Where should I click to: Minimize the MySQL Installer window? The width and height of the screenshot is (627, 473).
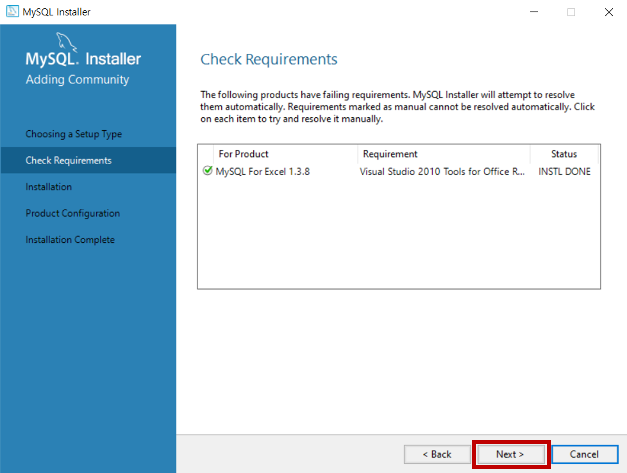point(534,12)
